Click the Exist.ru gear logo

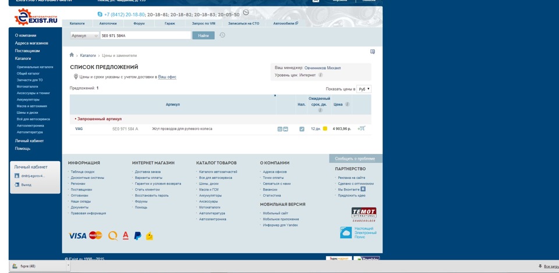(36, 17)
